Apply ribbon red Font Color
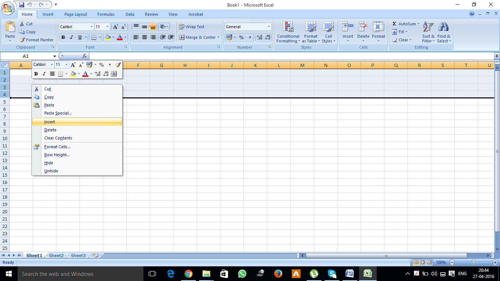 point(119,37)
